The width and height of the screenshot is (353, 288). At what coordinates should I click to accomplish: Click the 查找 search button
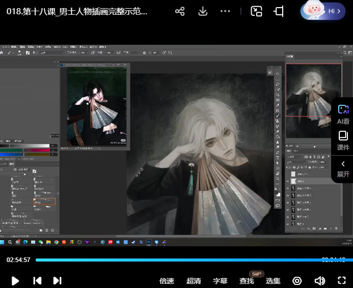click(x=247, y=281)
